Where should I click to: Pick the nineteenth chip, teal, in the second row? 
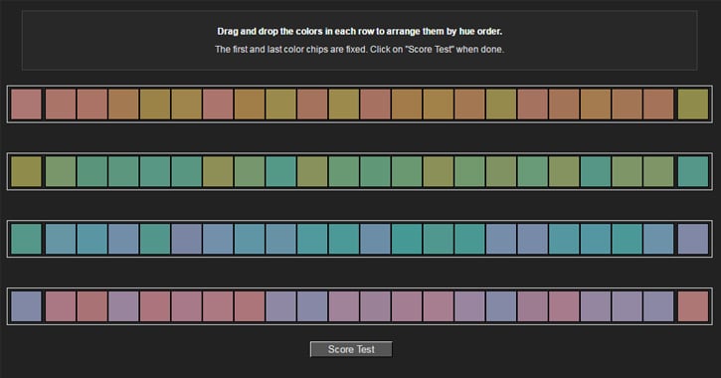596,171
